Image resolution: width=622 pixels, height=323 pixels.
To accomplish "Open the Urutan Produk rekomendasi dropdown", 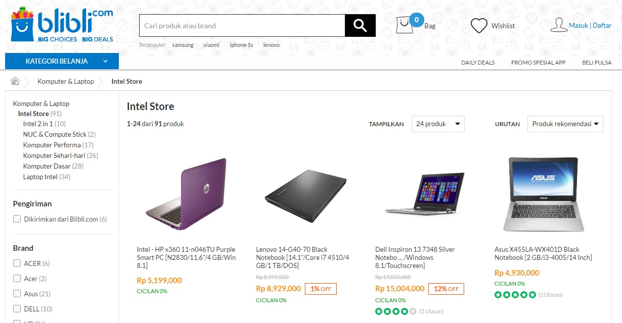I will click(x=565, y=124).
